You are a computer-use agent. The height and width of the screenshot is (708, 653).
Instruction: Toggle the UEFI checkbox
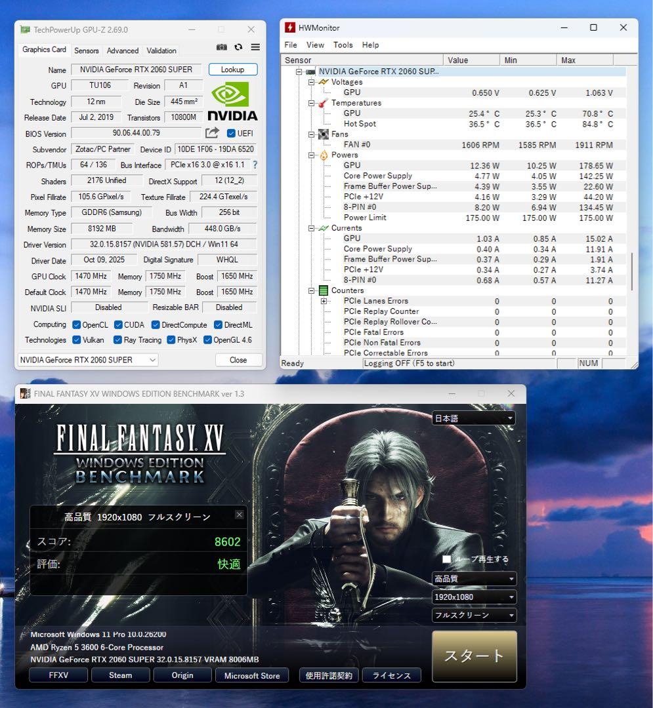231,133
